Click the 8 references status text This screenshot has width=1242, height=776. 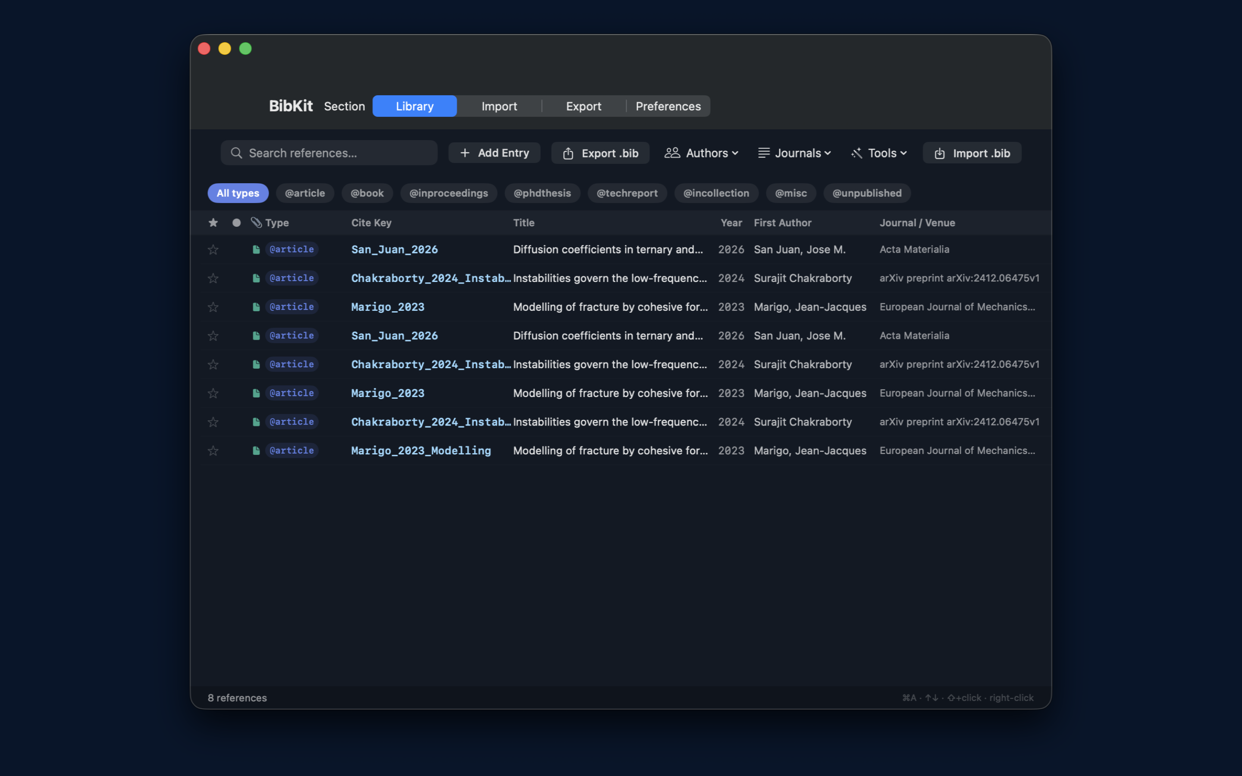point(237,698)
